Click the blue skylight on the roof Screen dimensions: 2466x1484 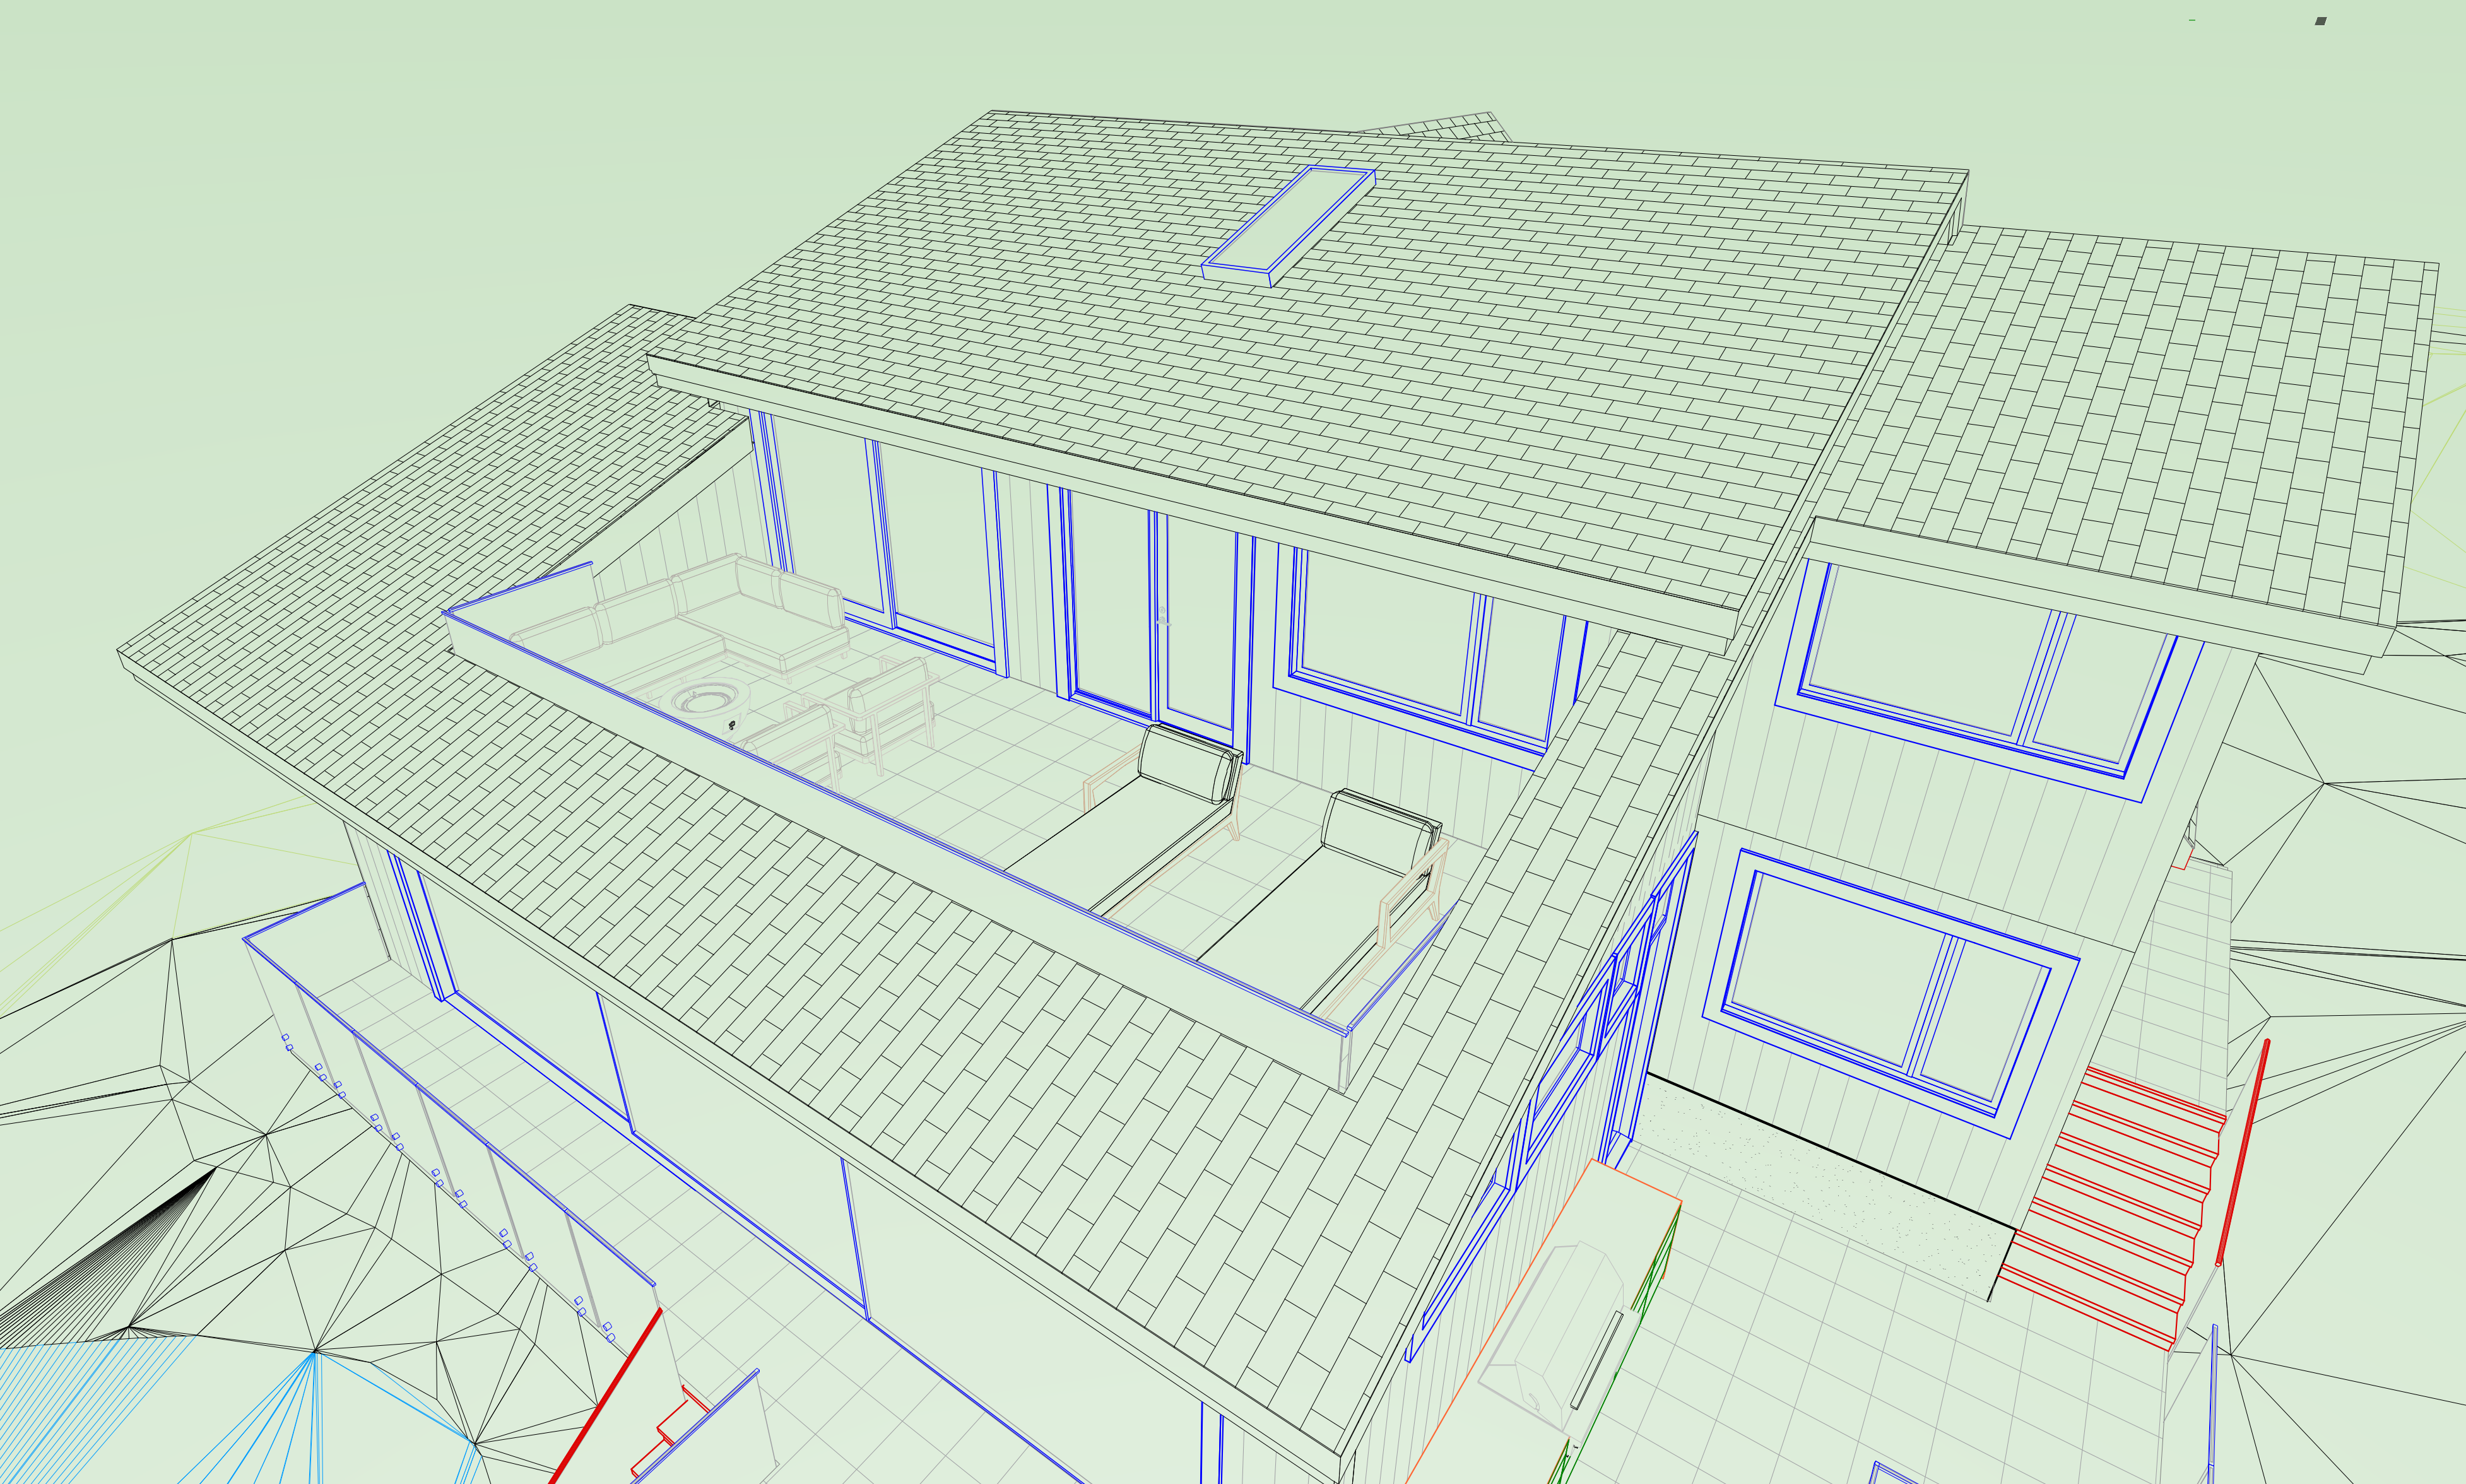(x=1287, y=221)
